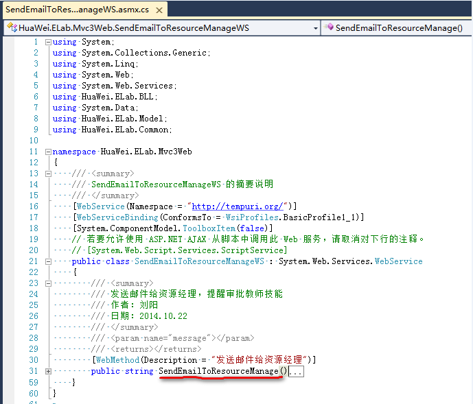The height and width of the screenshot is (404, 473).
Task: Click the class icon in navigation bar
Action: [x=12, y=27]
